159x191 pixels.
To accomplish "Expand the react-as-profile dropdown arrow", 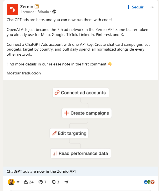I will tap(18, 182).
